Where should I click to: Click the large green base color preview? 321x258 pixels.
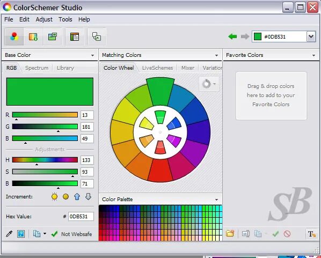(x=50, y=92)
